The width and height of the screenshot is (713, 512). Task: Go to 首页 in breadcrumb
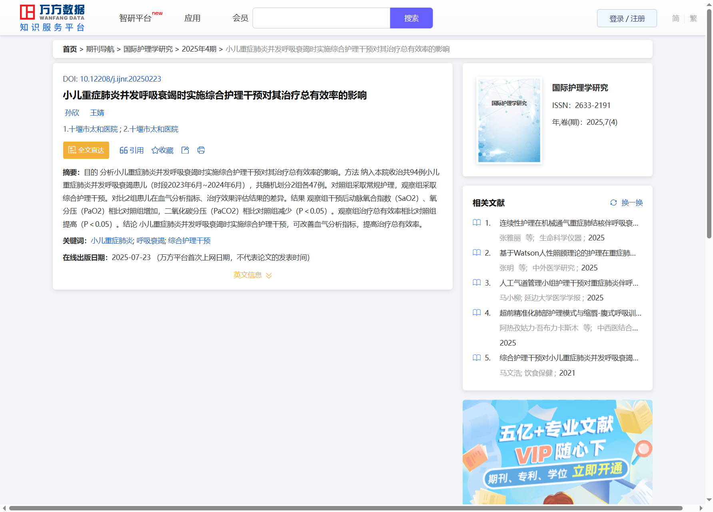coord(70,49)
